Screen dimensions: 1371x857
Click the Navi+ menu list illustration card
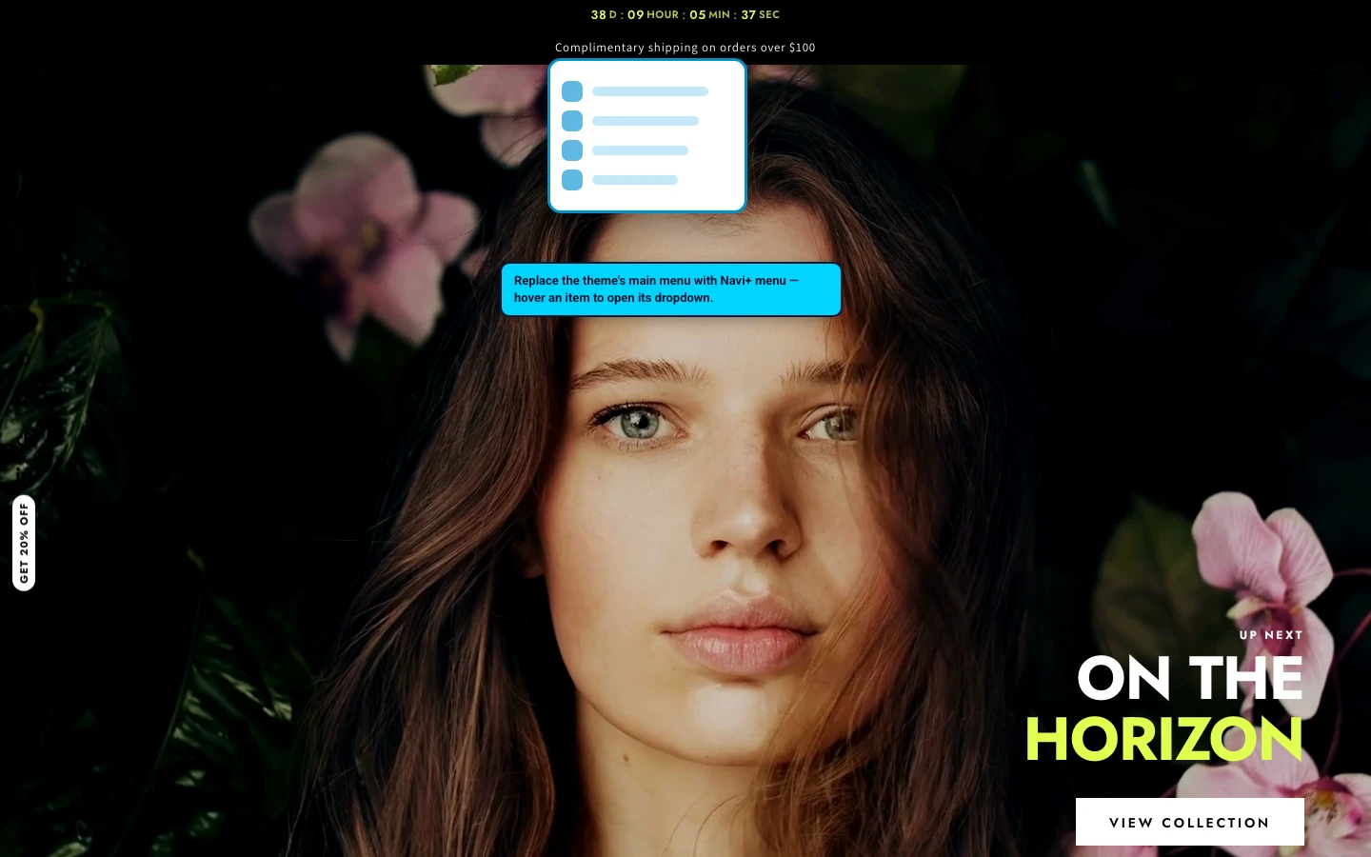pos(647,135)
